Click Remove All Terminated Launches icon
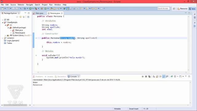This screenshot has width=197, height=111. [149, 76]
